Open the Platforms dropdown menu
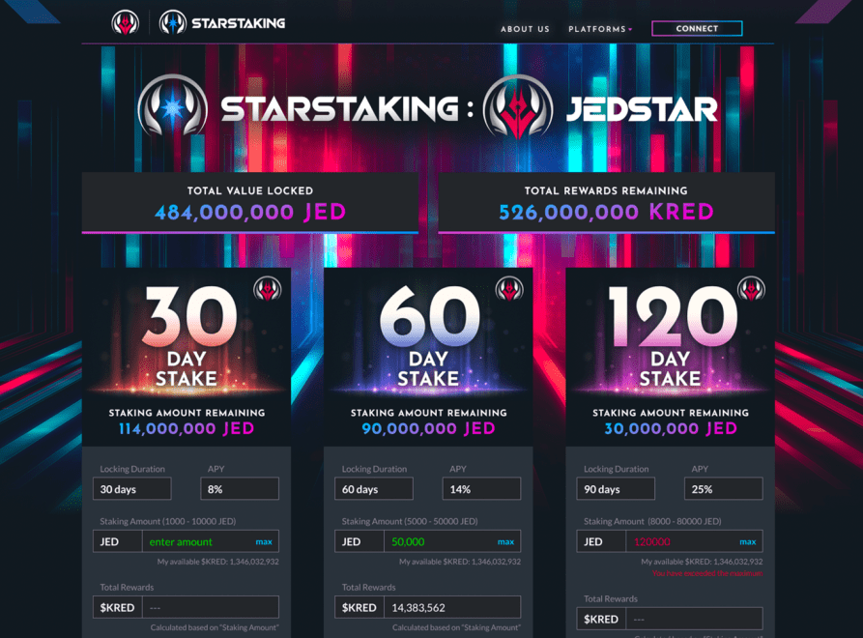The image size is (863, 638). 600,29
